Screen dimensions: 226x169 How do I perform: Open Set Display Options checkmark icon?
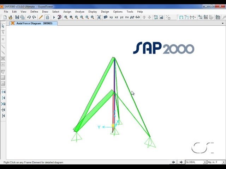[x=161, y=17]
